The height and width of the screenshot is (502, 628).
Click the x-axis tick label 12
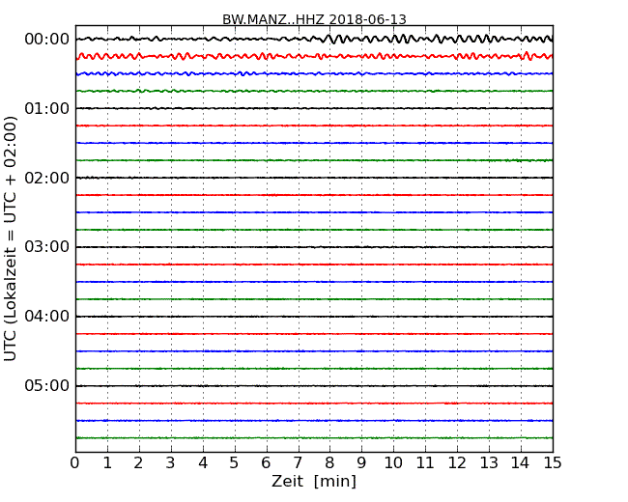tap(457, 463)
